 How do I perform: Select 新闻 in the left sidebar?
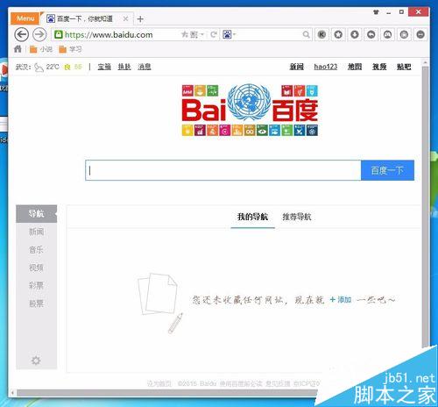pyautogui.click(x=36, y=232)
